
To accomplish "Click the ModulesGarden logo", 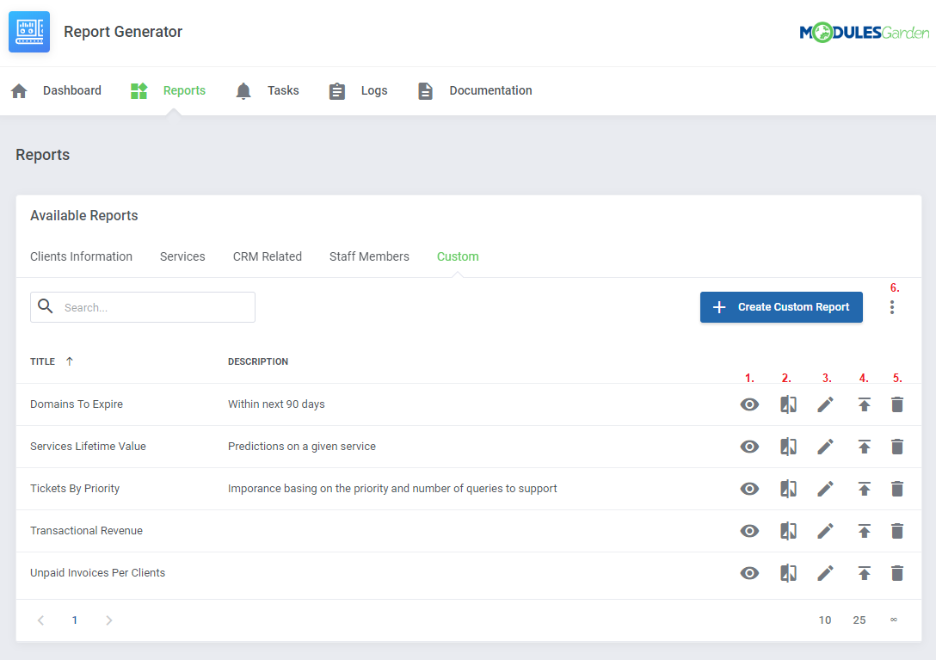I will pyautogui.click(x=865, y=32).
